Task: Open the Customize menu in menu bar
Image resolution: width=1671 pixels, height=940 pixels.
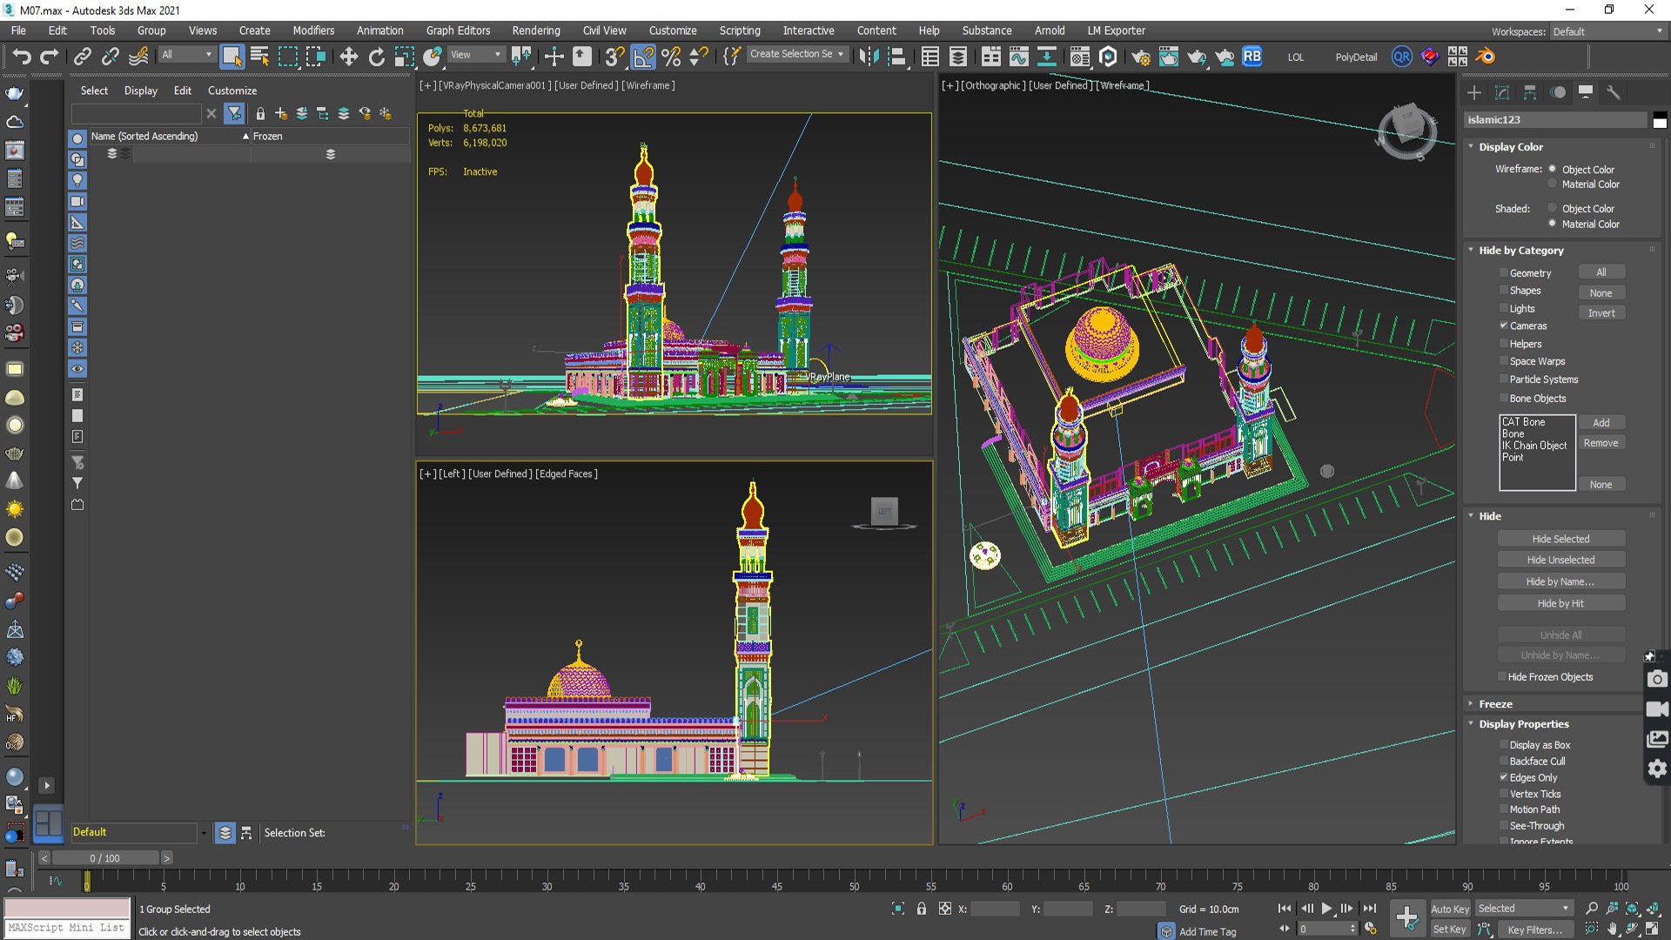Action: (672, 30)
